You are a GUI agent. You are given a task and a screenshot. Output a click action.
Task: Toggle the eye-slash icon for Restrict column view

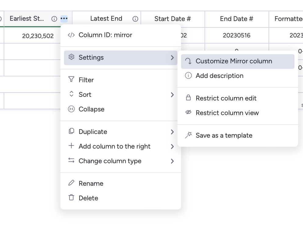tap(189, 113)
